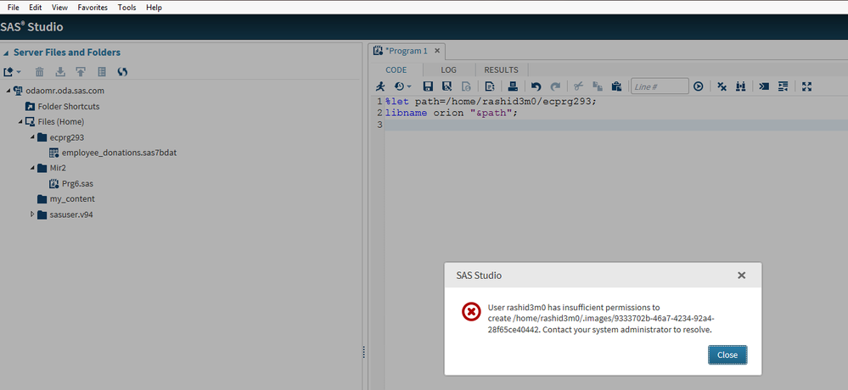Collapse the Files (Home) node arrow

20,121
